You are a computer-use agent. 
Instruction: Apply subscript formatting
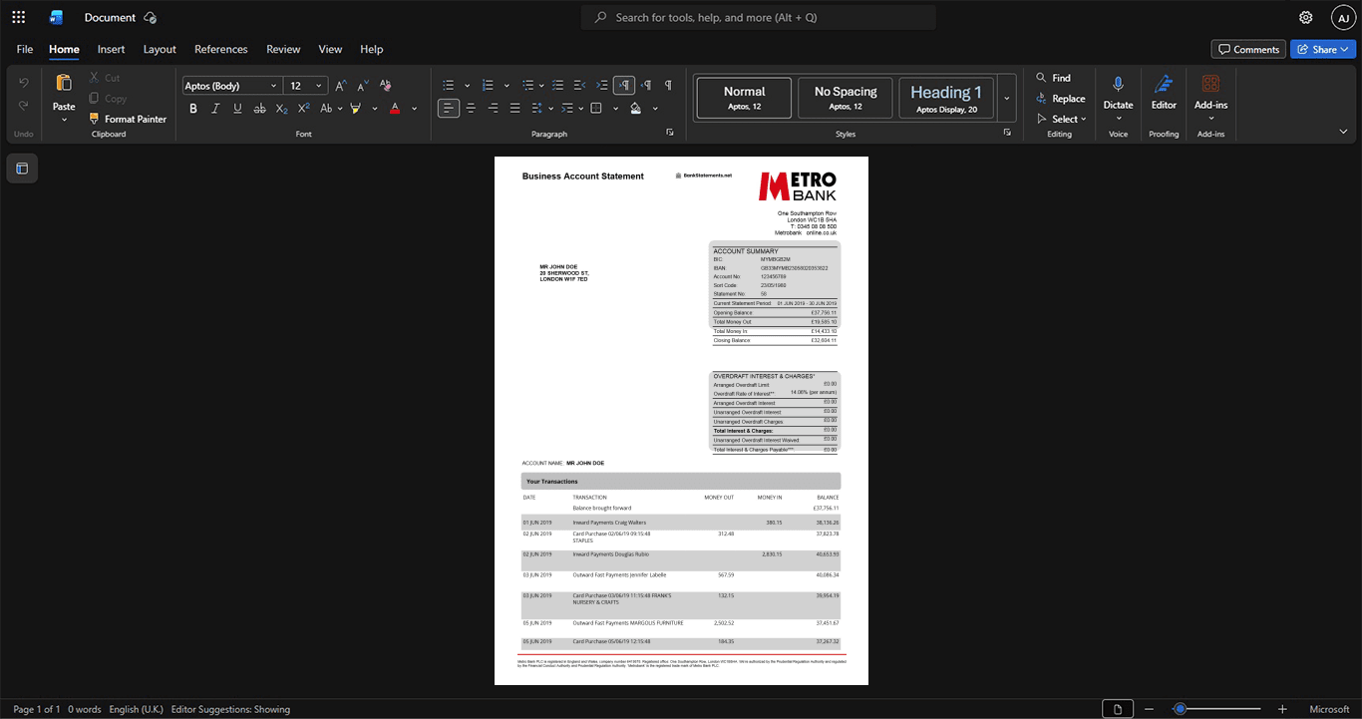(x=281, y=108)
